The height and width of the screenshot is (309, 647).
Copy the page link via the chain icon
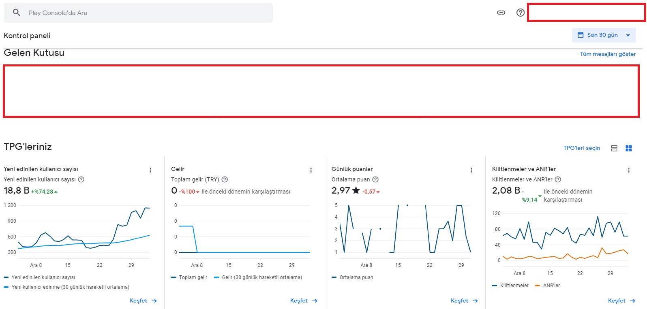pyautogui.click(x=501, y=13)
